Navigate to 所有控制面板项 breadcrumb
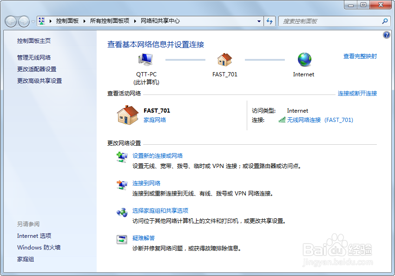 pos(110,21)
